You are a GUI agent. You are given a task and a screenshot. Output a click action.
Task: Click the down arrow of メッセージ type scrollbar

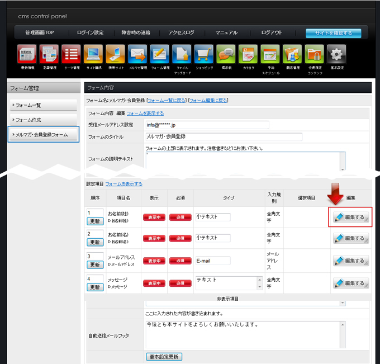[259, 286]
